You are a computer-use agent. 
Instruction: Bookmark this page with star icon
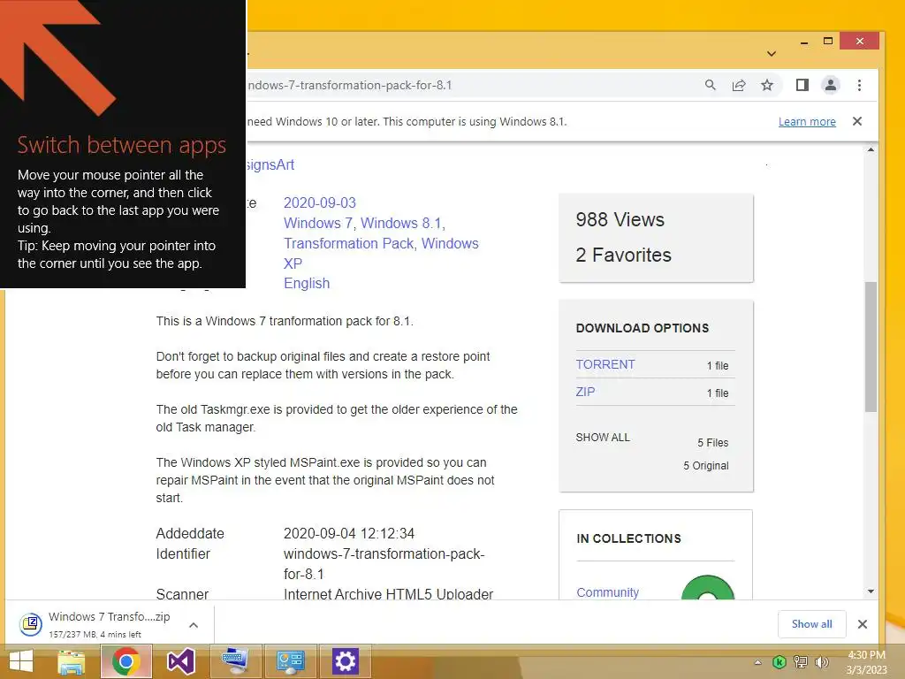click(766, 86)
